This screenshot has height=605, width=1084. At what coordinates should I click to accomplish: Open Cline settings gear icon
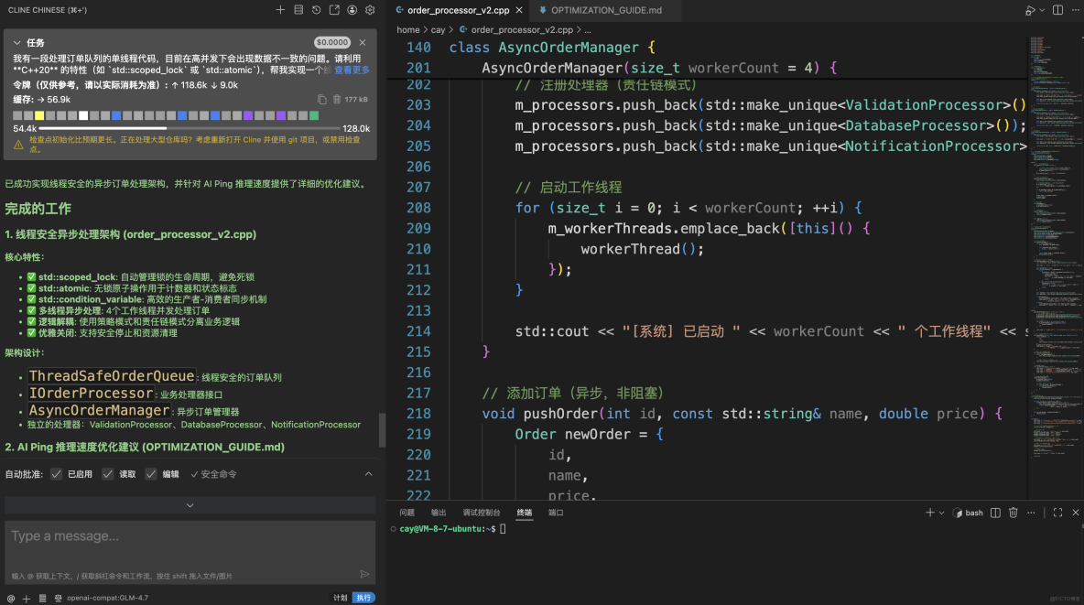370,10
